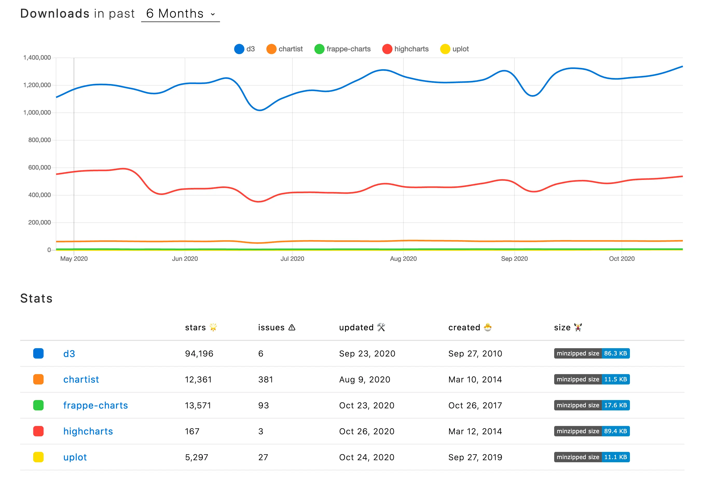Screen dimensions: 701x490
Task: Click the Oct 2020 x-axis label
Action: [x=622, y=259]
